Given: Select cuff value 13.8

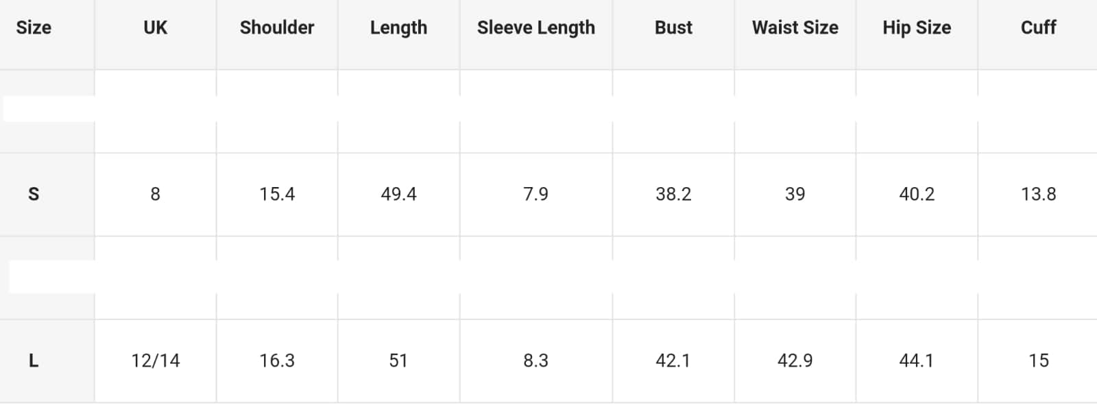Looking at the screenshot, I should click(x=1039, y=195).
